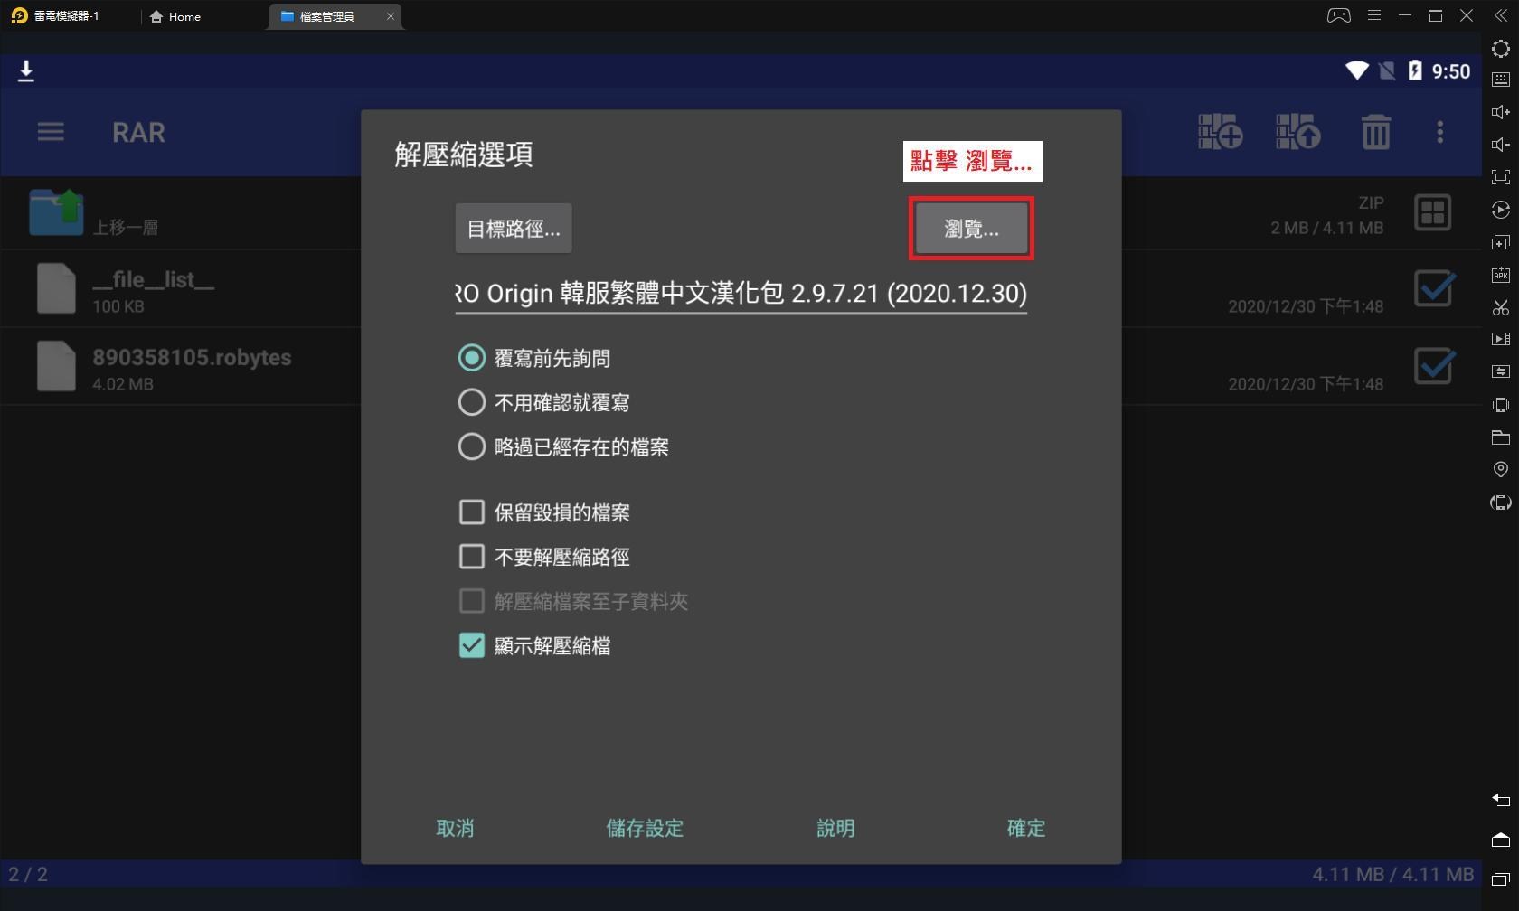Click the battery status icon
Image resolution: width=1519 pixels, height=911 pixels.
coord(1414,70)
